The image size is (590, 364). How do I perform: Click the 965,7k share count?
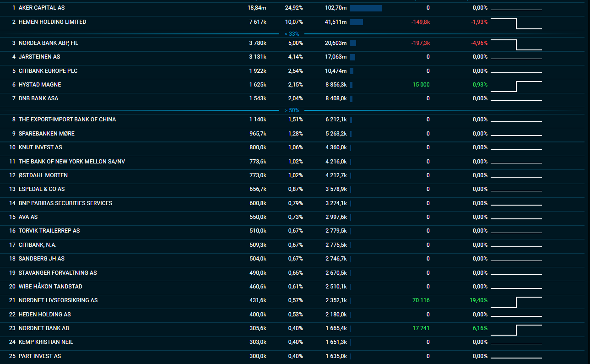coord(258,134)
